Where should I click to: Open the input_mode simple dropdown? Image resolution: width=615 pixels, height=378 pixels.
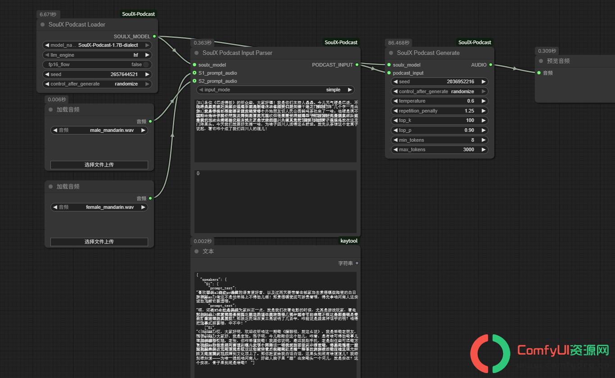(276, 90)
